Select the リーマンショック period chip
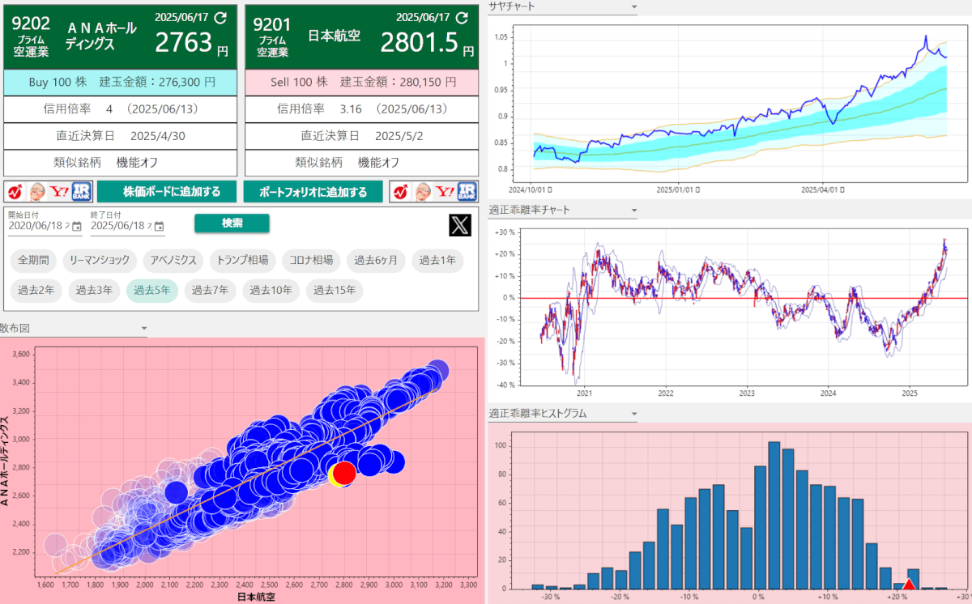The width and height of the screenshot is (972, 604). click(x=100, y=261)
